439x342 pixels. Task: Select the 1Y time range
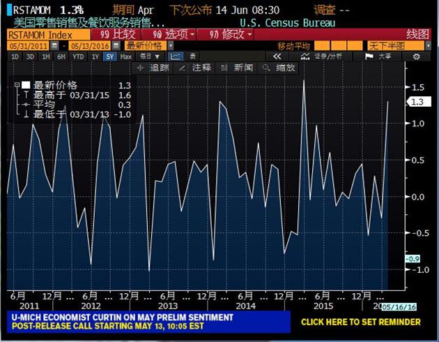click(95, 57)
